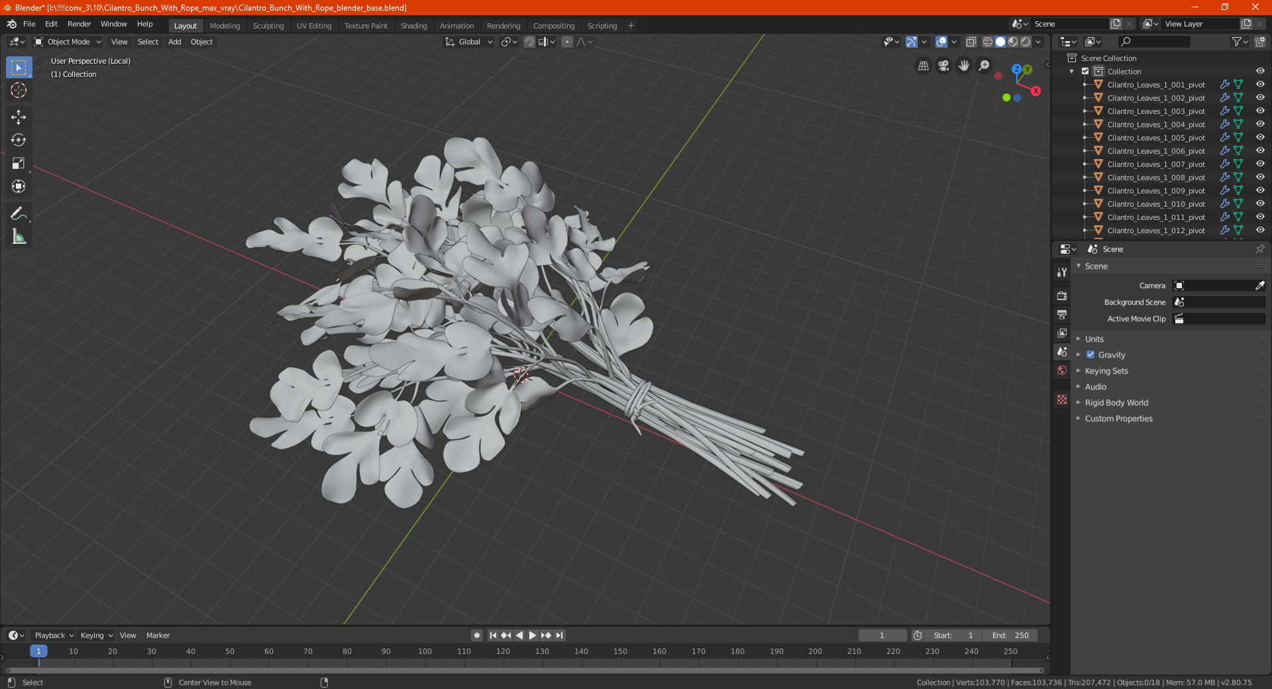Viewport: 1272px width, 689px height.
Task: Open the Playback dropdown in timeline
Action: point(54,635)
